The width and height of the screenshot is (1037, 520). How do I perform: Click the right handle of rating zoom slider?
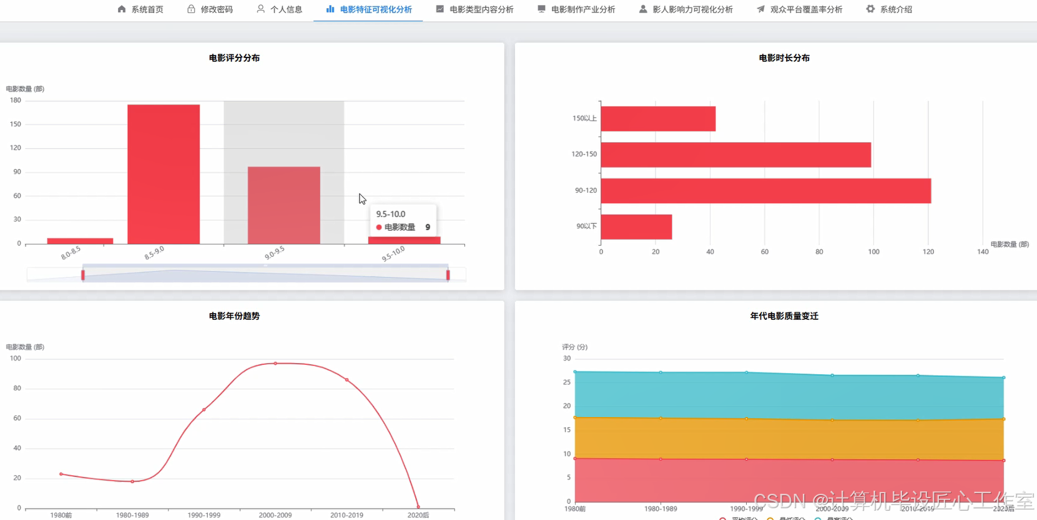click(x=448, y=274)
